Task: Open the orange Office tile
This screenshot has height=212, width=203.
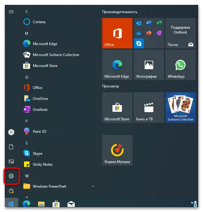Action: [117, 33]
